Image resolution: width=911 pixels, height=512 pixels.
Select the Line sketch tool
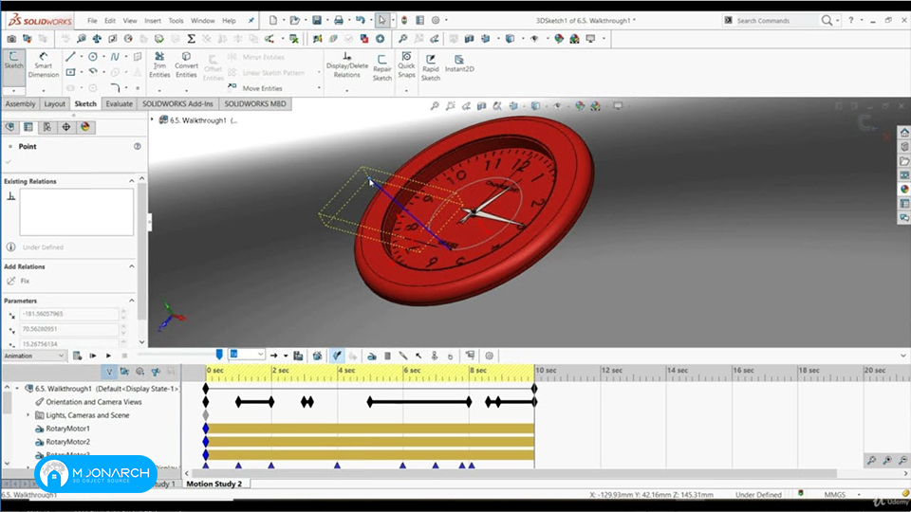[x=70, y=57]
